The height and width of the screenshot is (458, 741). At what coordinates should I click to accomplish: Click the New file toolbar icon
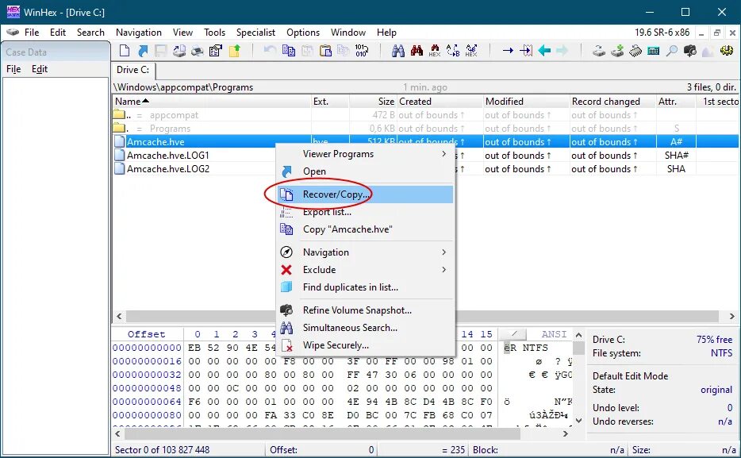[x=125, y=50]
